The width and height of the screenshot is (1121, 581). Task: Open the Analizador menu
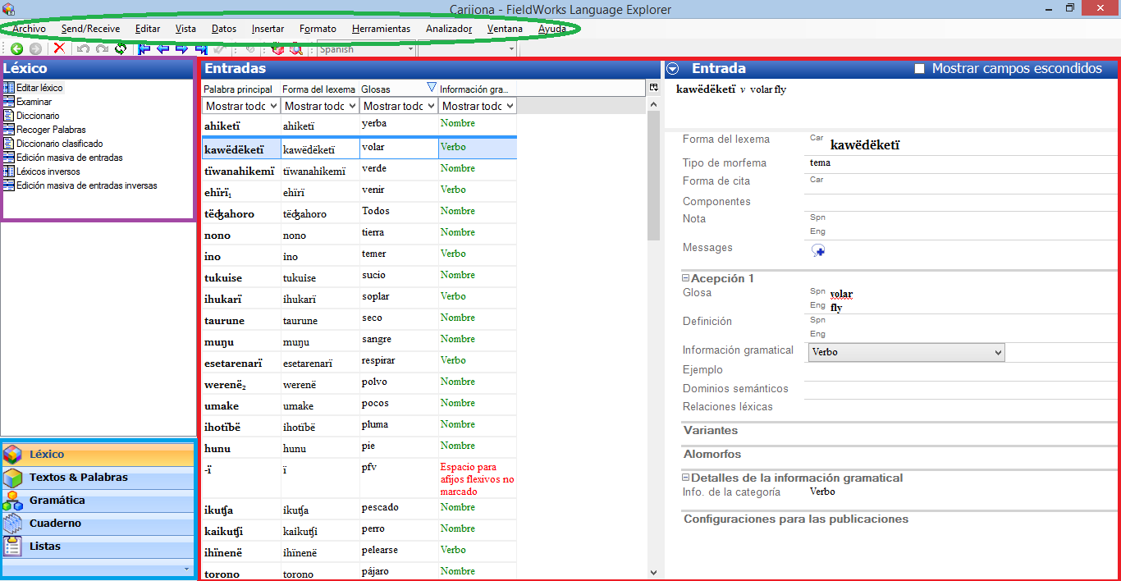point(449,29)
